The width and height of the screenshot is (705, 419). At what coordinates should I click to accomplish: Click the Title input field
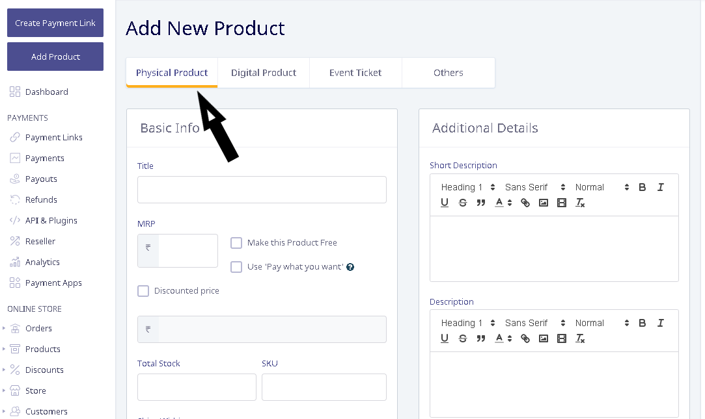[x=262, y=190]
